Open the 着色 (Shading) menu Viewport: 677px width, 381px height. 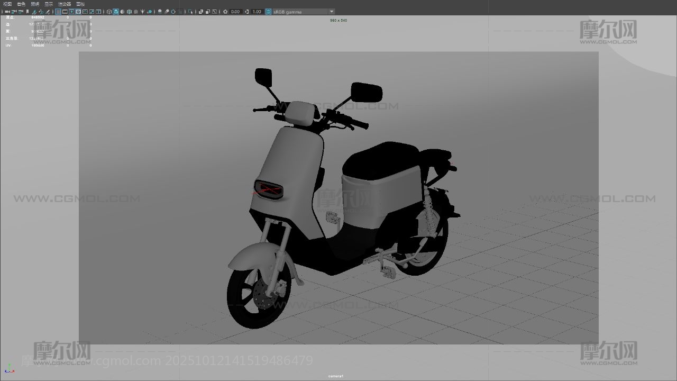click(21, 4)
